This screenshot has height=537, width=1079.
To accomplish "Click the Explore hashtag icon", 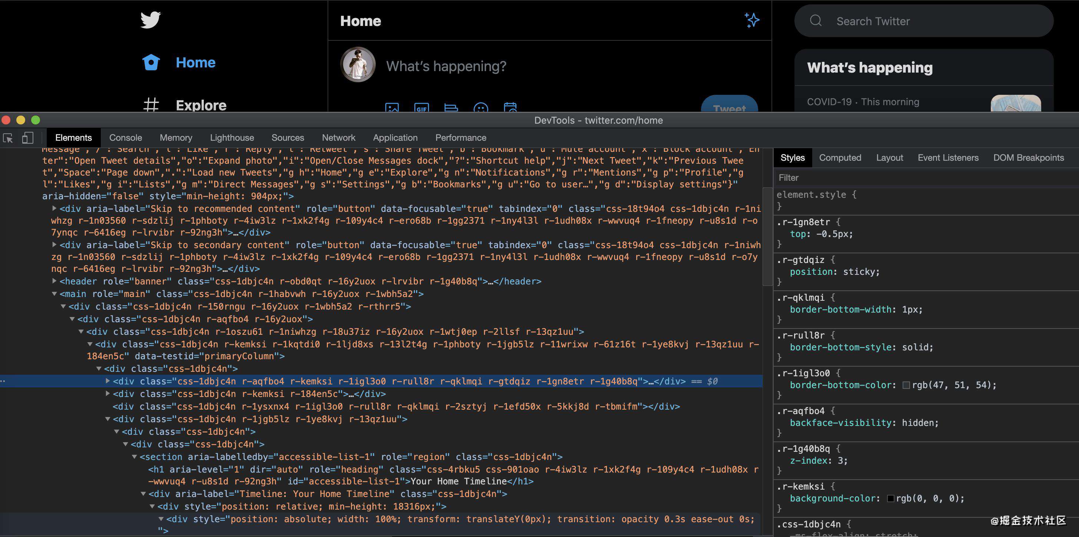I will click(151, 105).
